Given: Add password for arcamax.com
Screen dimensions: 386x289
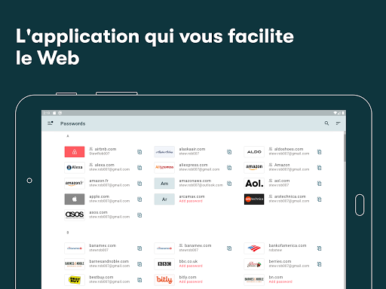Looking at the screenshot, I should click(191, 201).
